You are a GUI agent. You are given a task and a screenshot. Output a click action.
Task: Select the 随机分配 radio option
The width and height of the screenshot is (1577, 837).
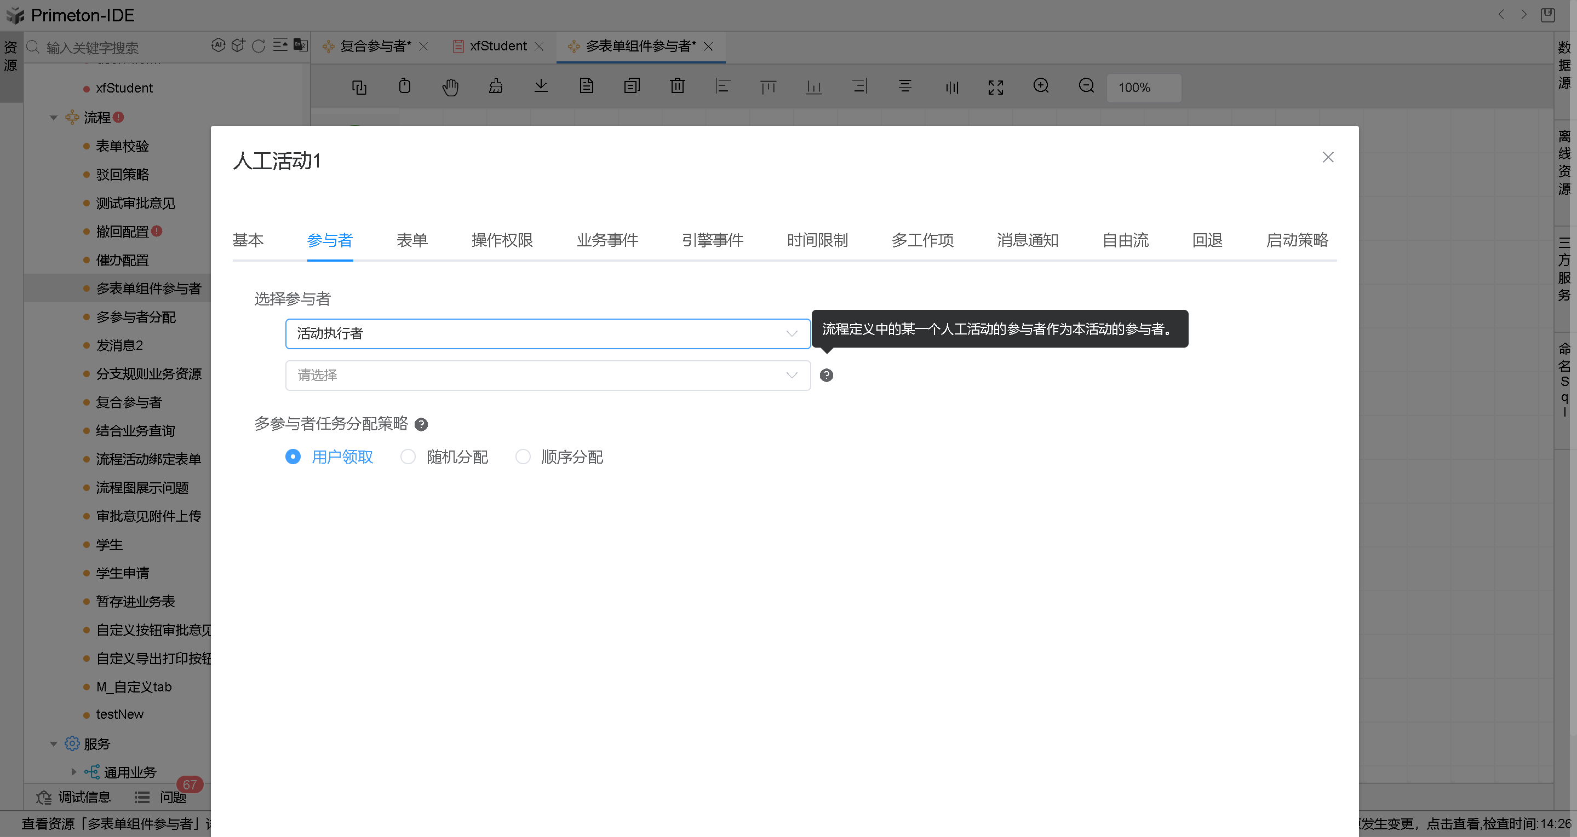408,457
